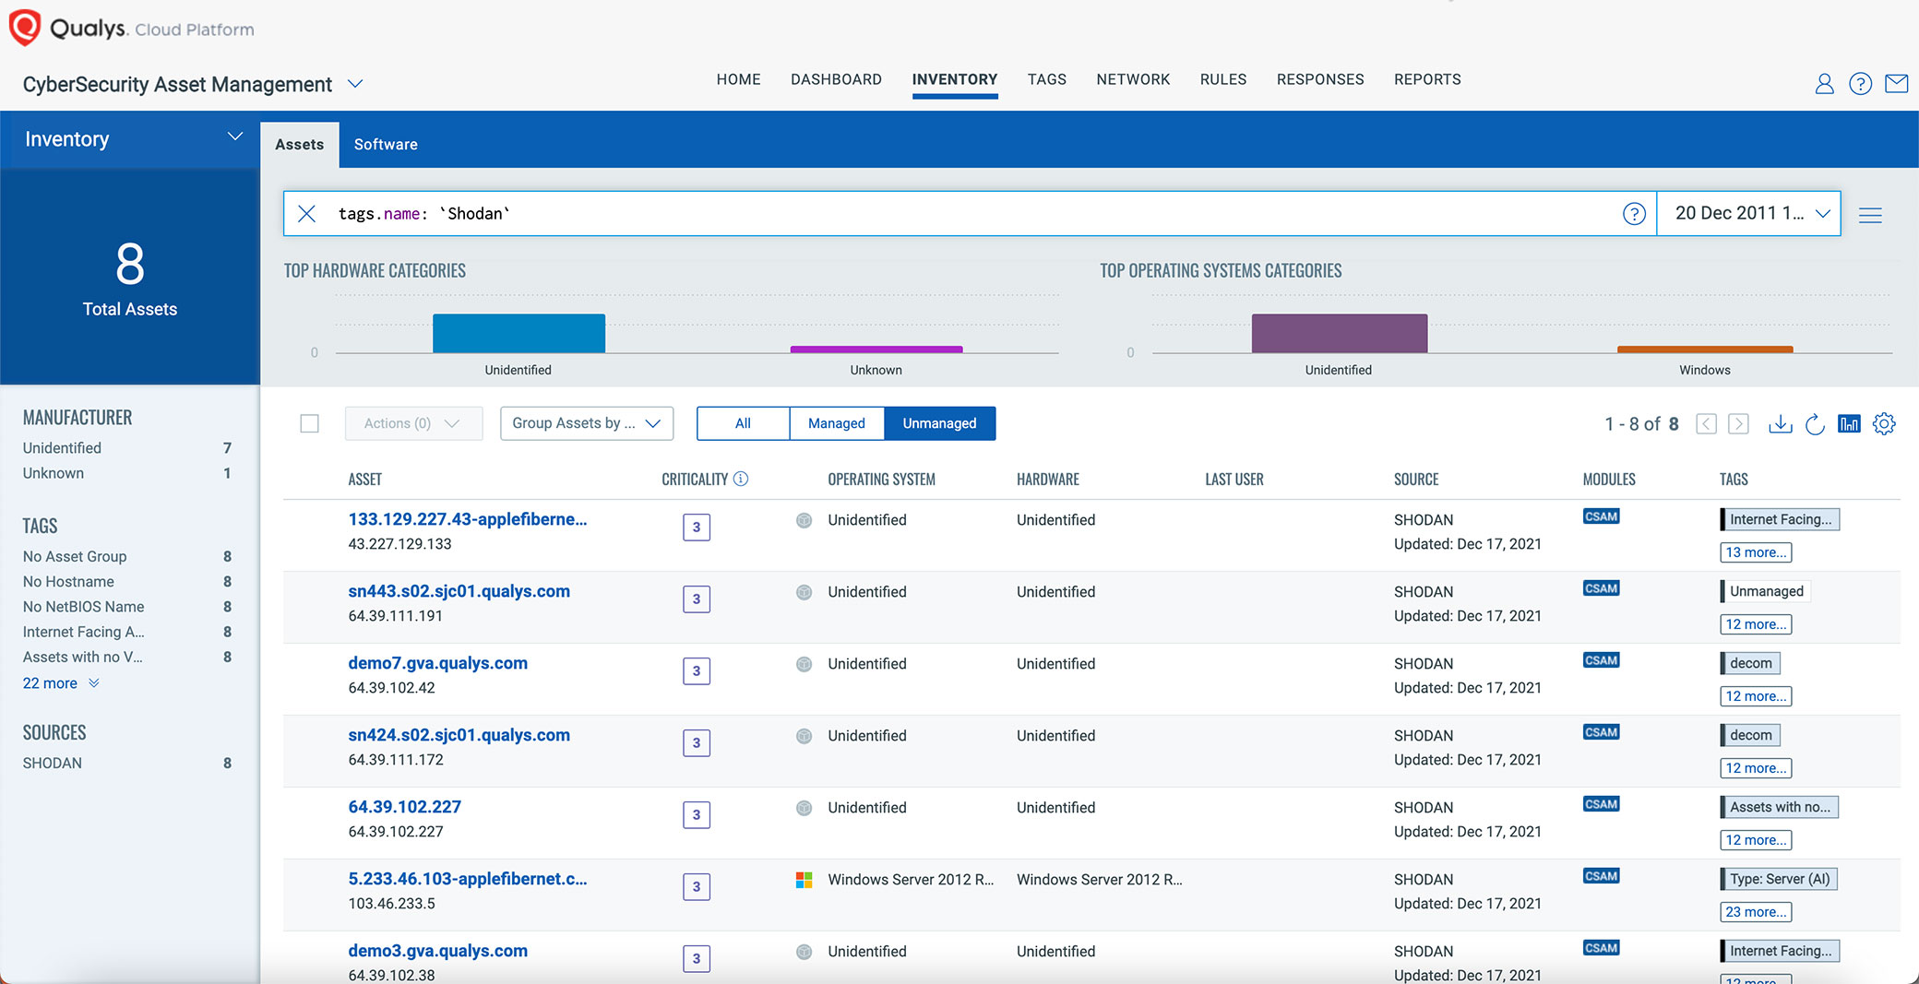This screenshot has height=984, width=1919.
Task: Open asset sn443.s02.sjc01.qualys.com details
Action: 459,591
